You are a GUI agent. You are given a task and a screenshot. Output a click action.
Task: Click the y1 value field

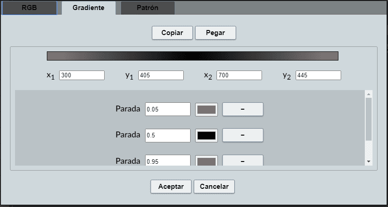point(161,76)
